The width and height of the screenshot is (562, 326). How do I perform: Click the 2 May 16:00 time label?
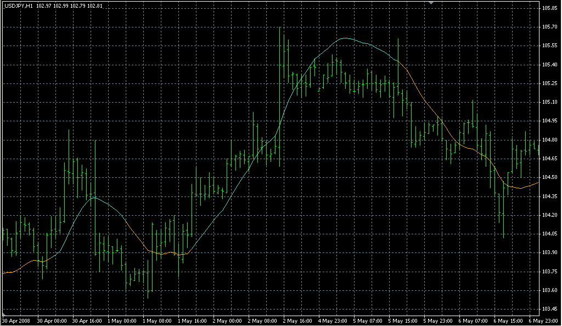pyautogui.click(x=298, y=320)
